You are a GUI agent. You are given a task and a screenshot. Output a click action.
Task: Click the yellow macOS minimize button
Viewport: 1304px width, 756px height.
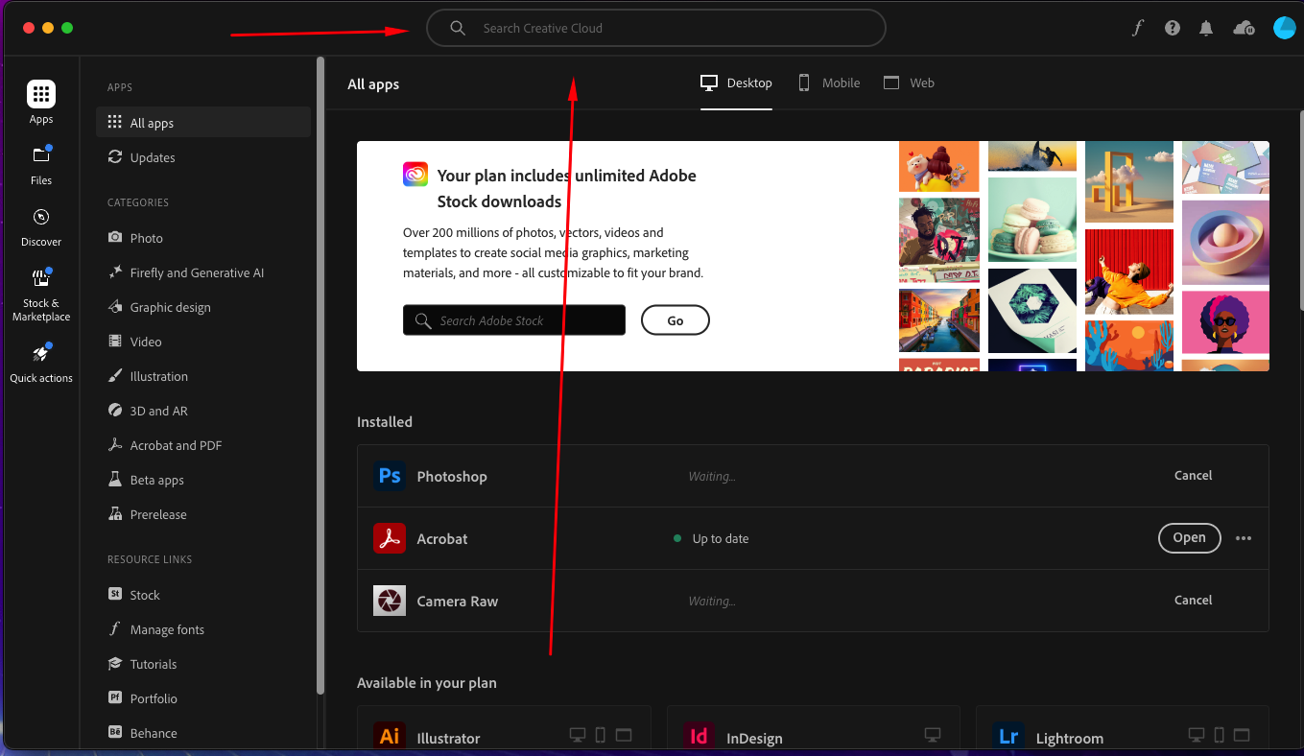coord(48,28)
